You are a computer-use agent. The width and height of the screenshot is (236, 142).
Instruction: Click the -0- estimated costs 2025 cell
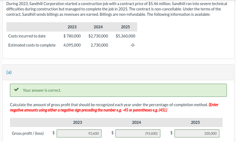click(x=133, y=45)
